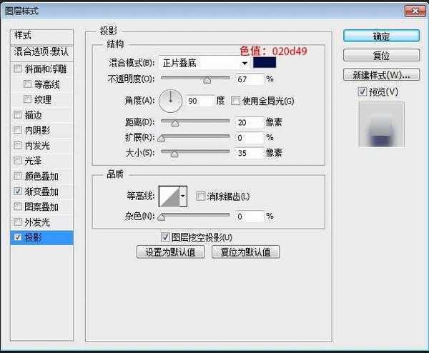Click the angle dial control
Viewport: 429px width, 353px height.
tap(170, 101)
